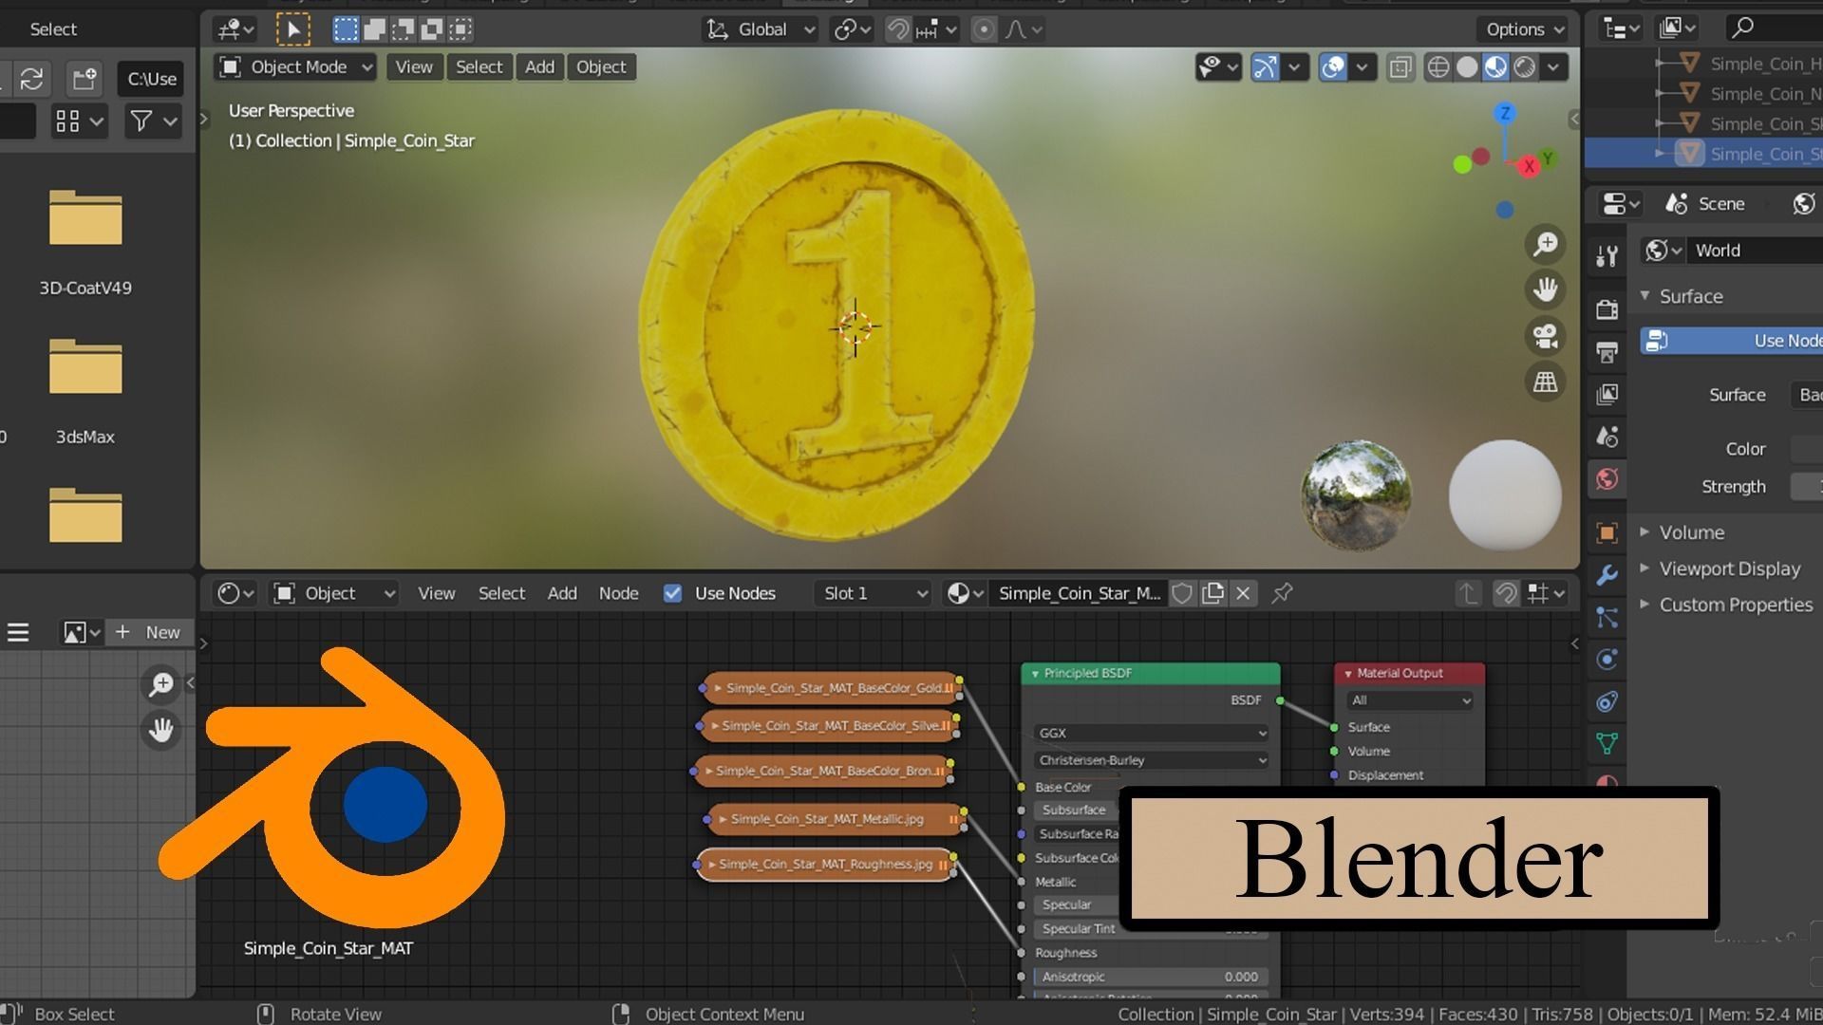Open Particles properties tab icon
Screen dimensions: 1823x1025
tap(1607, 618)
